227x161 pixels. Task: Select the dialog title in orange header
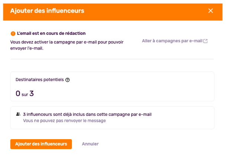[x=47, y=11]
